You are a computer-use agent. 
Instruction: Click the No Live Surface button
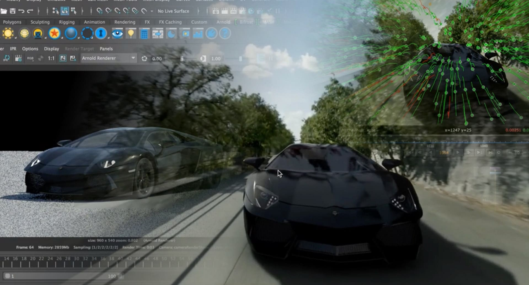tap(173, 11)
